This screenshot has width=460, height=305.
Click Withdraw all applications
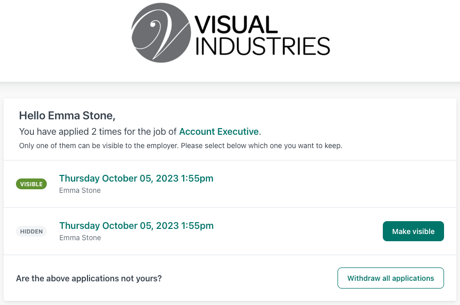pos(391,278)
